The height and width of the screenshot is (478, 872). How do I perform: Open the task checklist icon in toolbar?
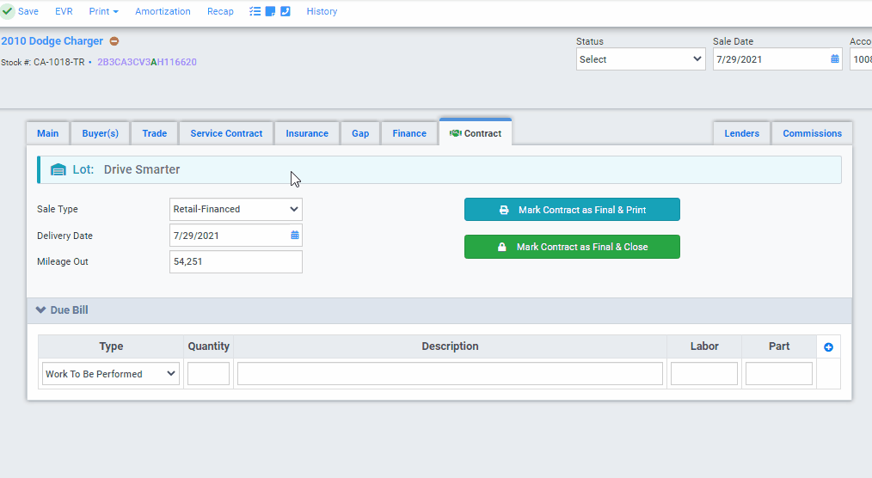(x=255, y=11)
